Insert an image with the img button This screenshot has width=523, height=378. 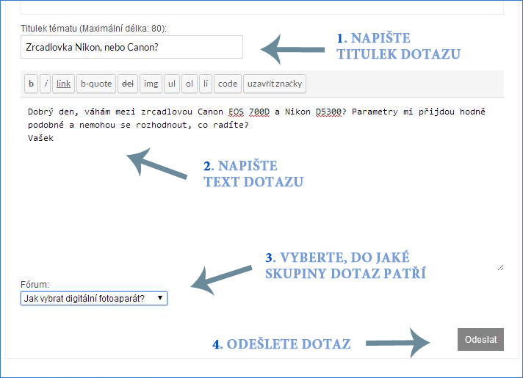click(x=151, y=84)
